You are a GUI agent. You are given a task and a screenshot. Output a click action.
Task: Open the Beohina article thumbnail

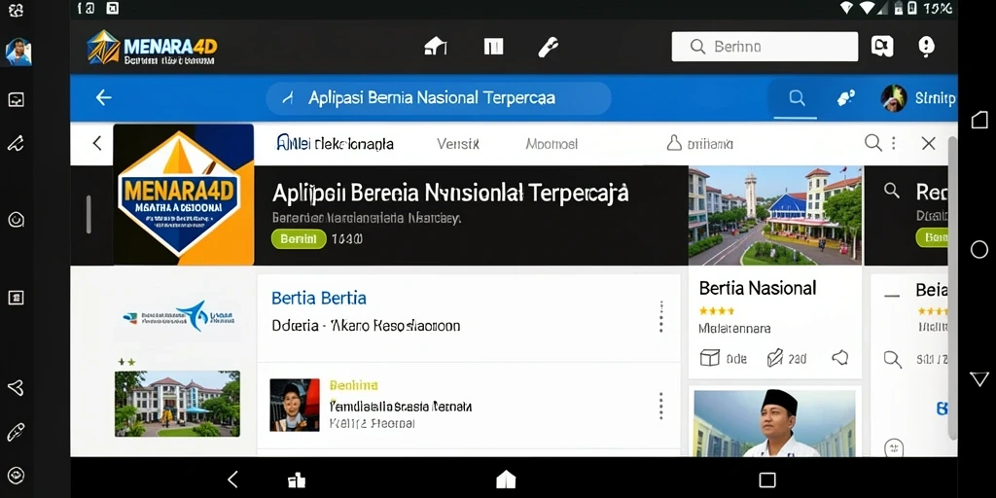(x=295, y=406)
